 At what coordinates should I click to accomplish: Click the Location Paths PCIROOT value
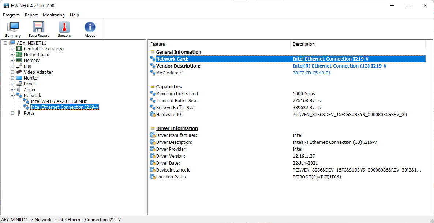pyautogui.click(x=317, y=177)
